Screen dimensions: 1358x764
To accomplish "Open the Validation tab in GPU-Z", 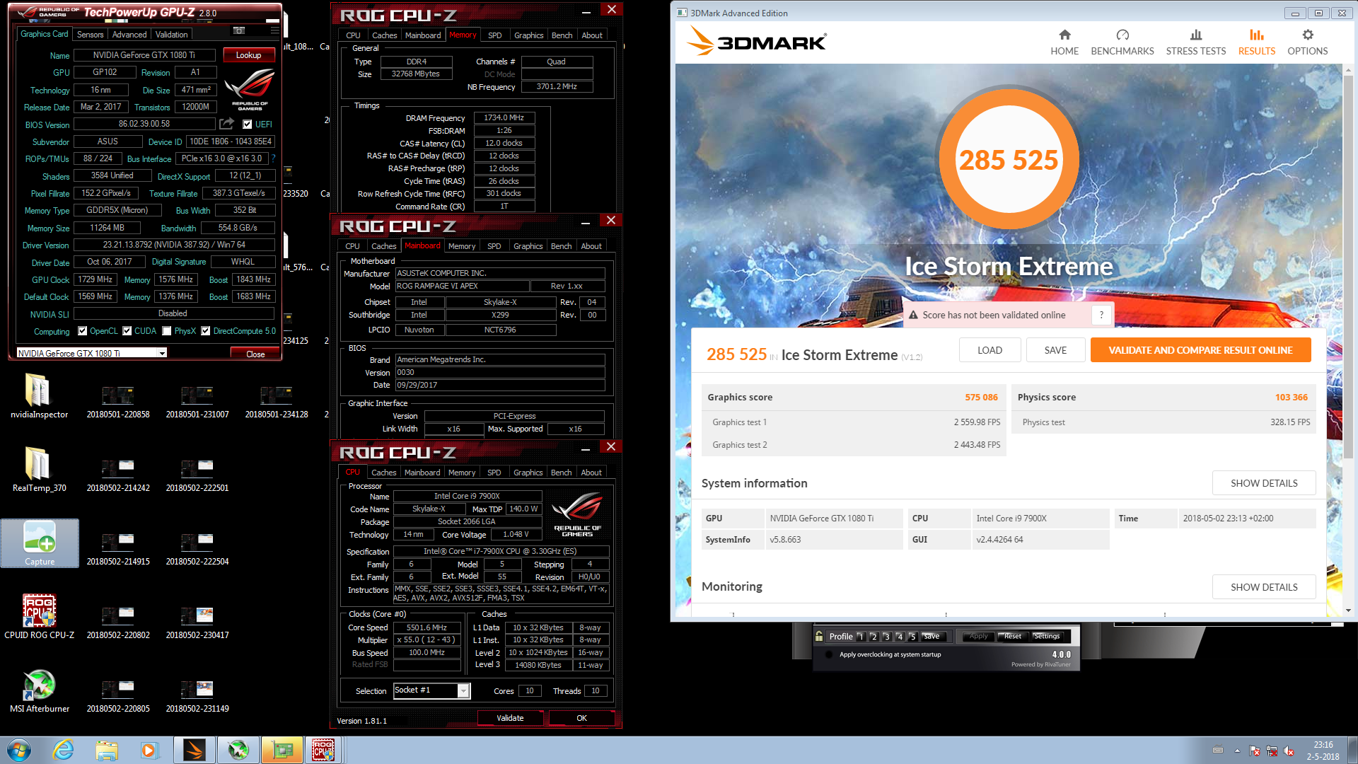I will click(x=171, y=34).
